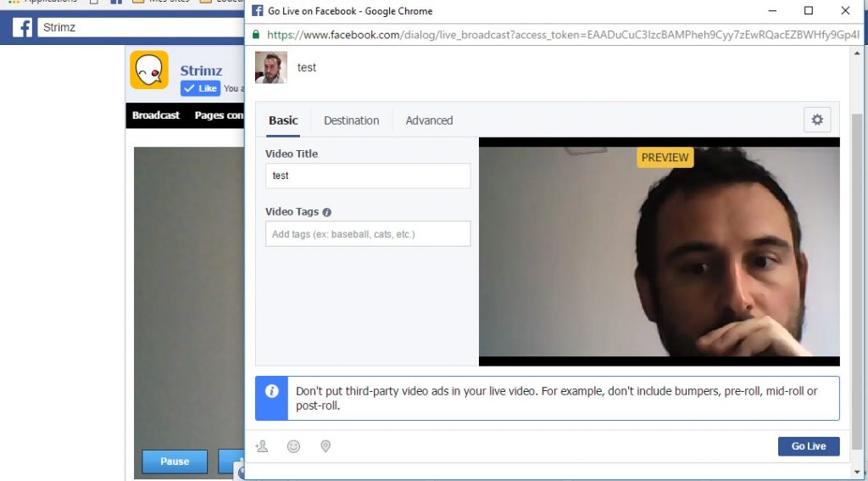Maximize the Go Live on Facebook window
The height and width of the screenshot is (481, 868).
(809, 10)
